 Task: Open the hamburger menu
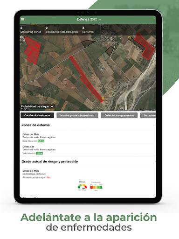[23, 19]
